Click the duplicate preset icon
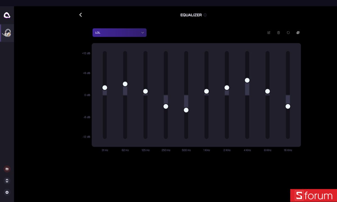The height and width of the screenshot is (202, 337). [298, 33]
